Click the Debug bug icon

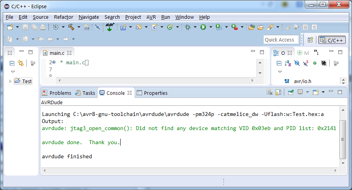pyautogui.click(x=188, y=27)
